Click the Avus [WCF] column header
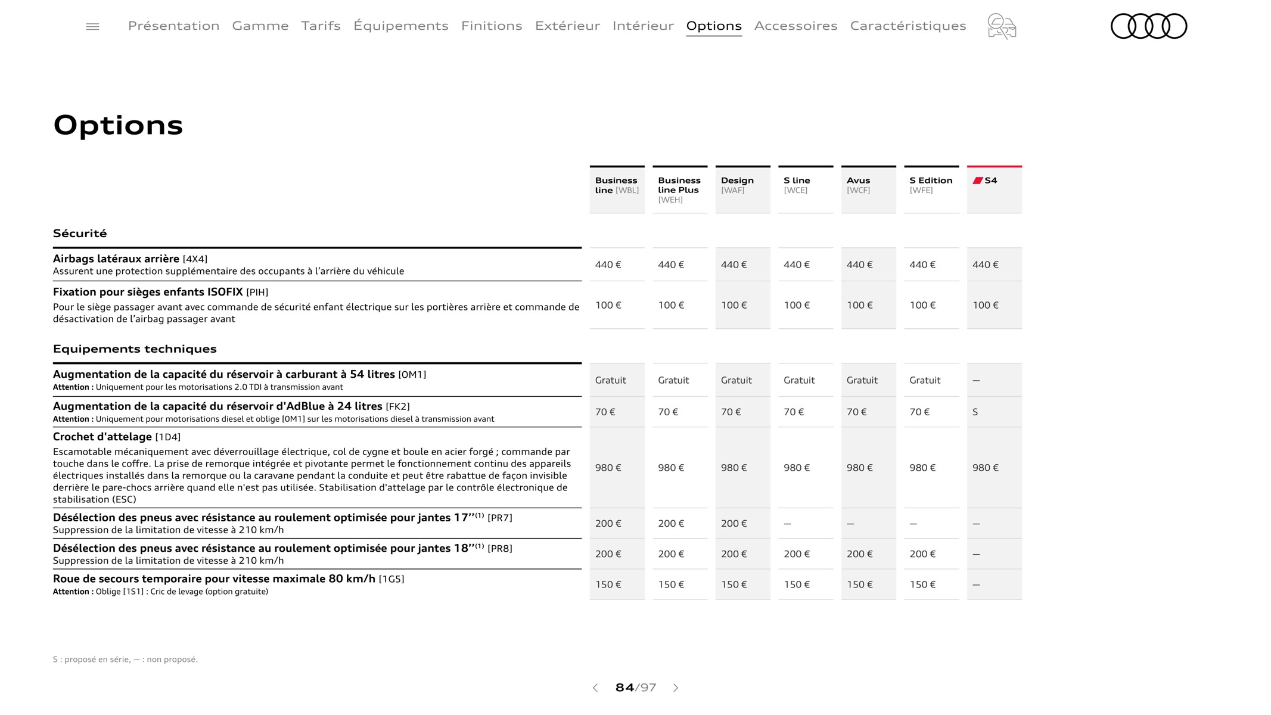1271x715 pixels. point(868,189)
